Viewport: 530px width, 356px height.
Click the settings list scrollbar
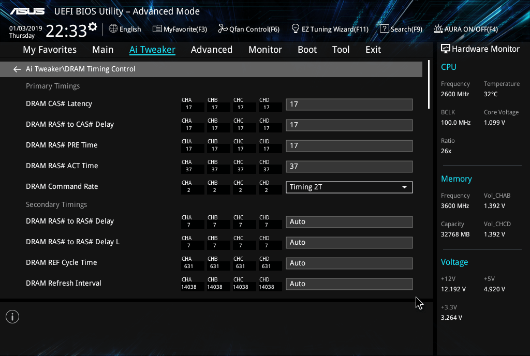(x=429, y=84)
